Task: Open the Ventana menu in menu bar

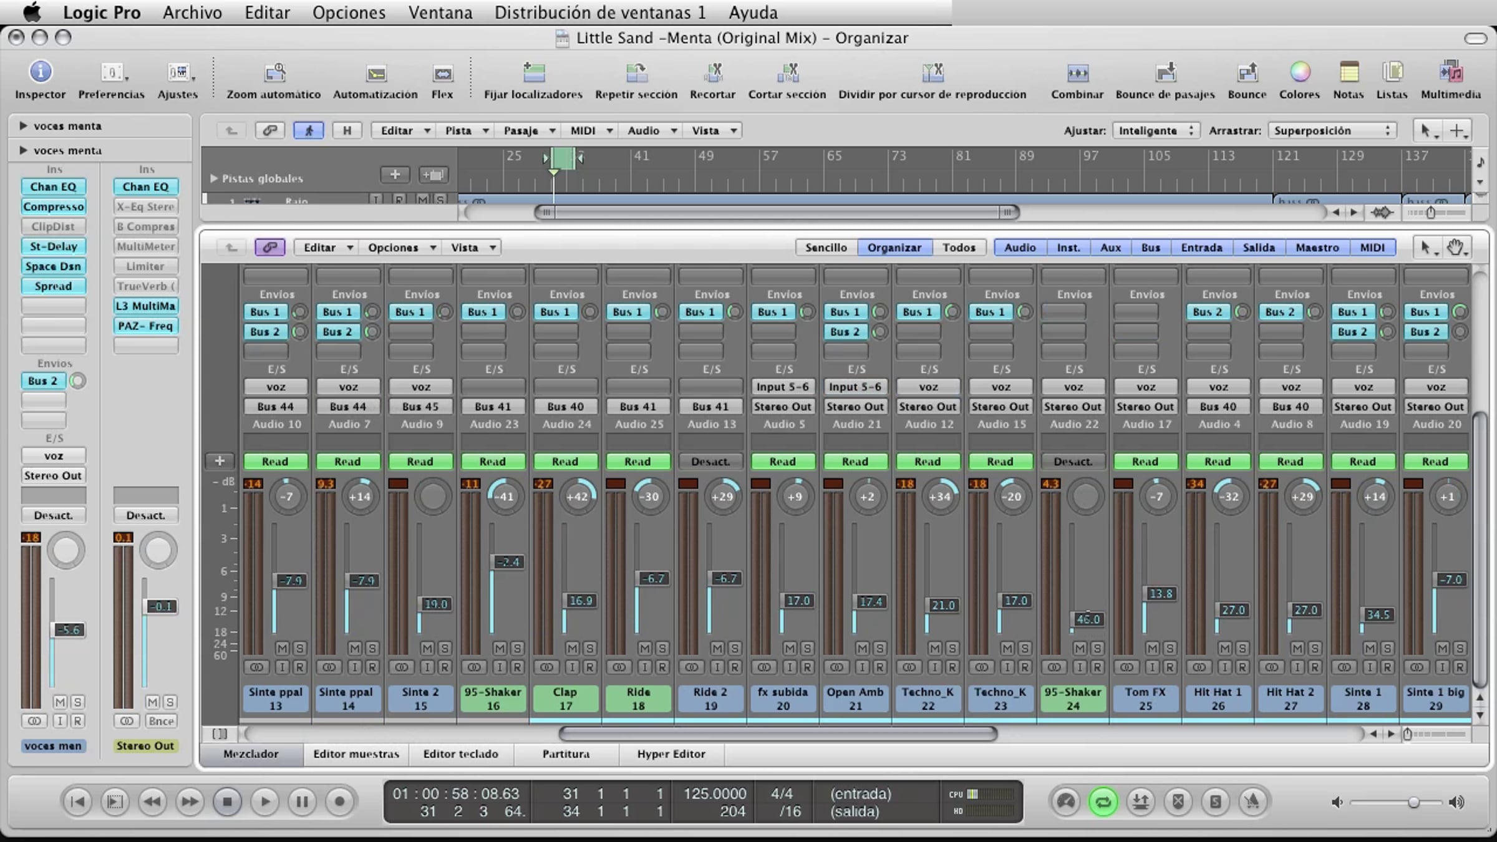Action: tap(440, 12)
